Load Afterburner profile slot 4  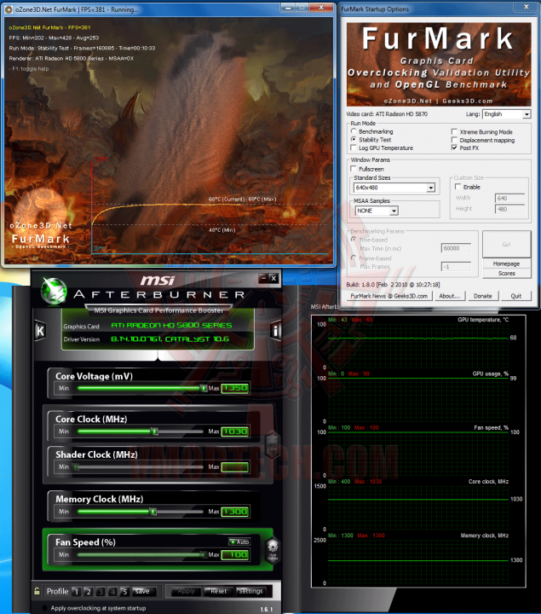tap(112, 591)
